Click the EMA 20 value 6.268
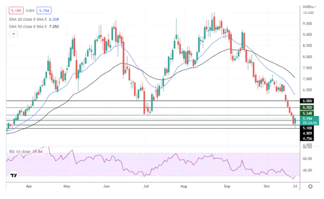This screenshot has height=199, width=324. 54,19
